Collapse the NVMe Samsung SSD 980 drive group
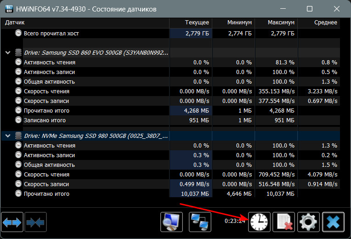 tap(8, 136)
